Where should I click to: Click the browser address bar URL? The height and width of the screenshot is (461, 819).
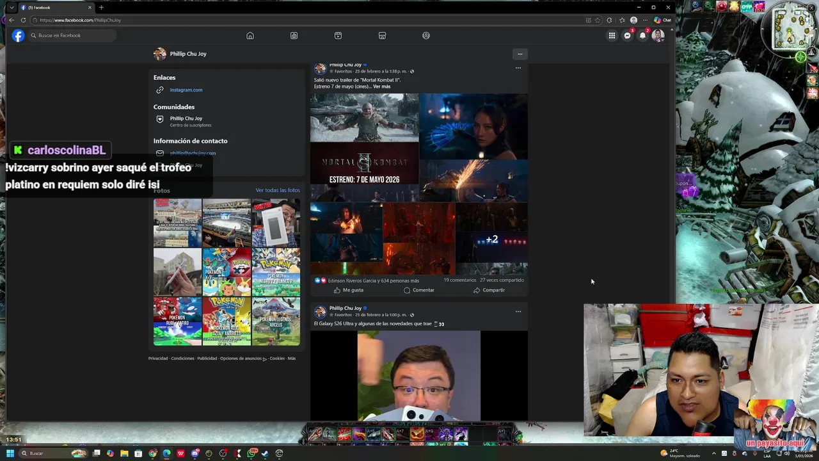coord(80,20)
